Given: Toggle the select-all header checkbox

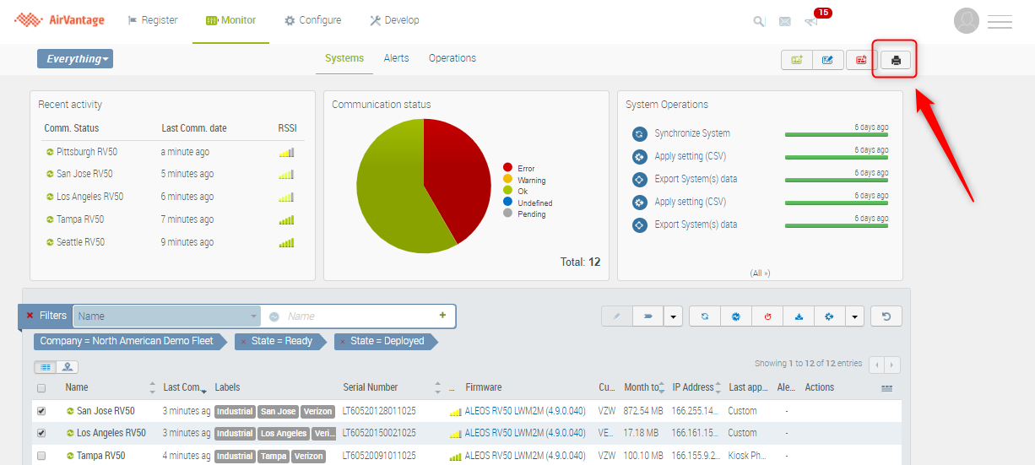Looking at the screenshot, I should click(41, 388).
